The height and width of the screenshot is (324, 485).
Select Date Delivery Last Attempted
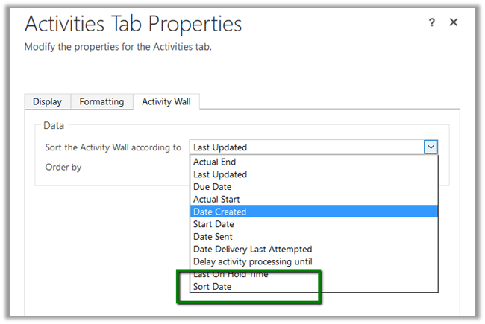point(252,249)
